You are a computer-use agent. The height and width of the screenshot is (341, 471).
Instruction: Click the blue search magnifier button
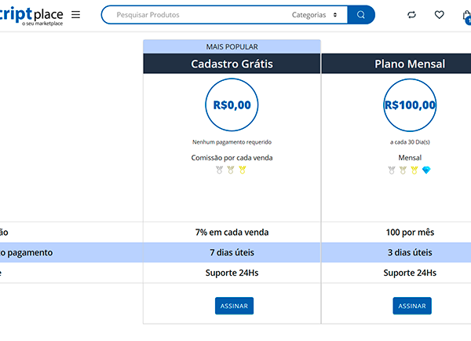pyautogui.click(x=360, y=15)
